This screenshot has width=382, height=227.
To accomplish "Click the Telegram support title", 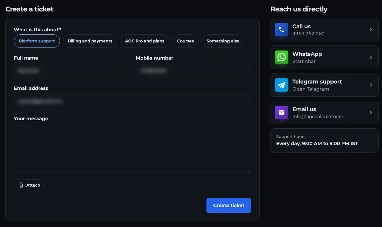I will coord(317,82).
